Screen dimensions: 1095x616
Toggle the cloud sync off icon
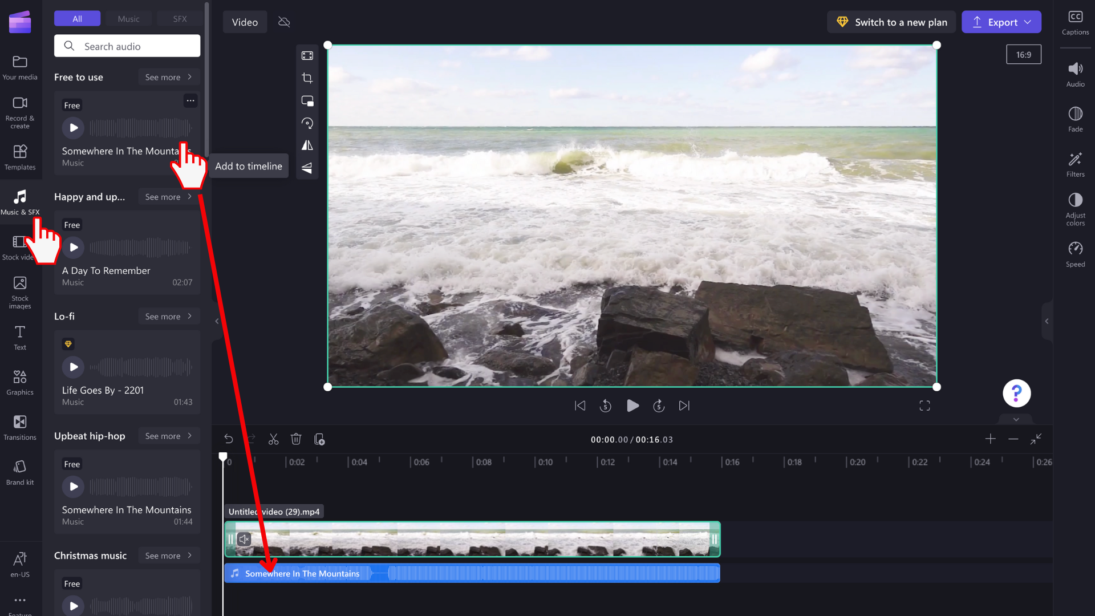(x=284, y=22)
